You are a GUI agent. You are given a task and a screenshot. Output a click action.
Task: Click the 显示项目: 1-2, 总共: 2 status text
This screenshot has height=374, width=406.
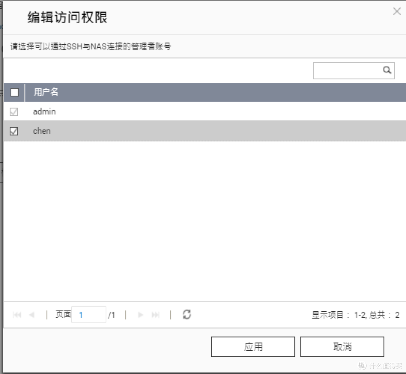pos(356,315)
